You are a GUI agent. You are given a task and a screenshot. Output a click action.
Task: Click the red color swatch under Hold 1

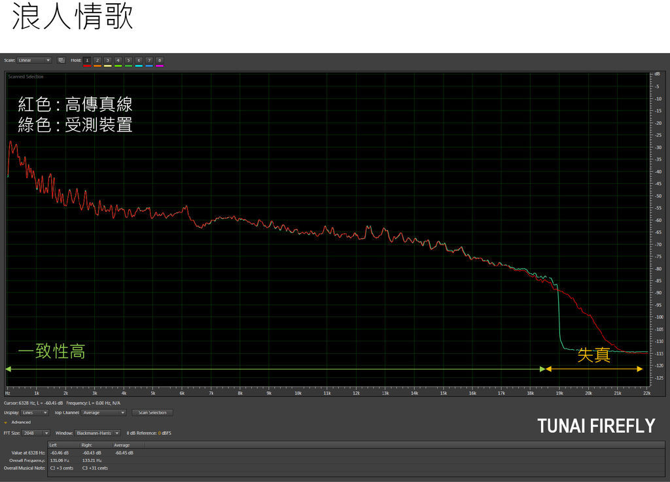(87, 66)
